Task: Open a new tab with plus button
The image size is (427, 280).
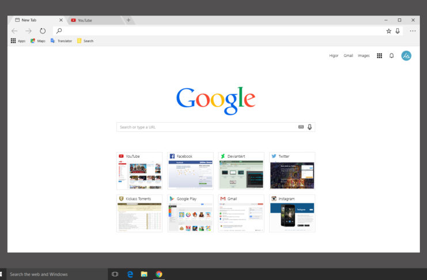Action: pyautogui.click(x=128, y=20)
